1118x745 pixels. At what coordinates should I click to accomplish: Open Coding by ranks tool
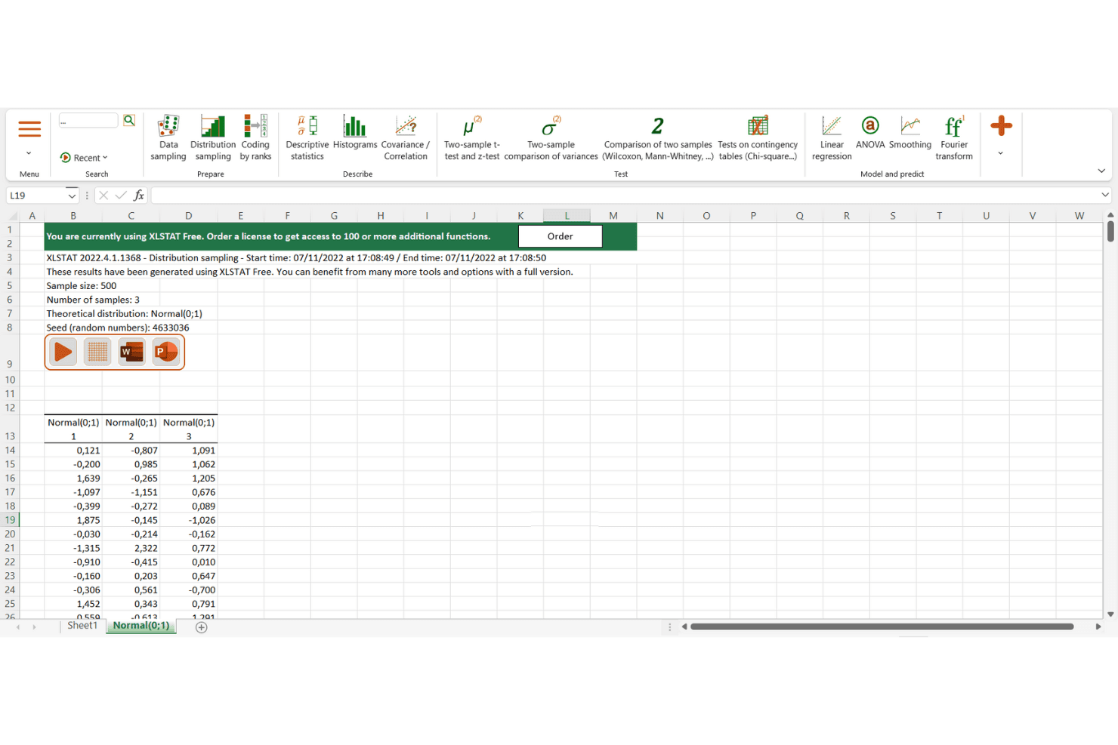[255, 137]
